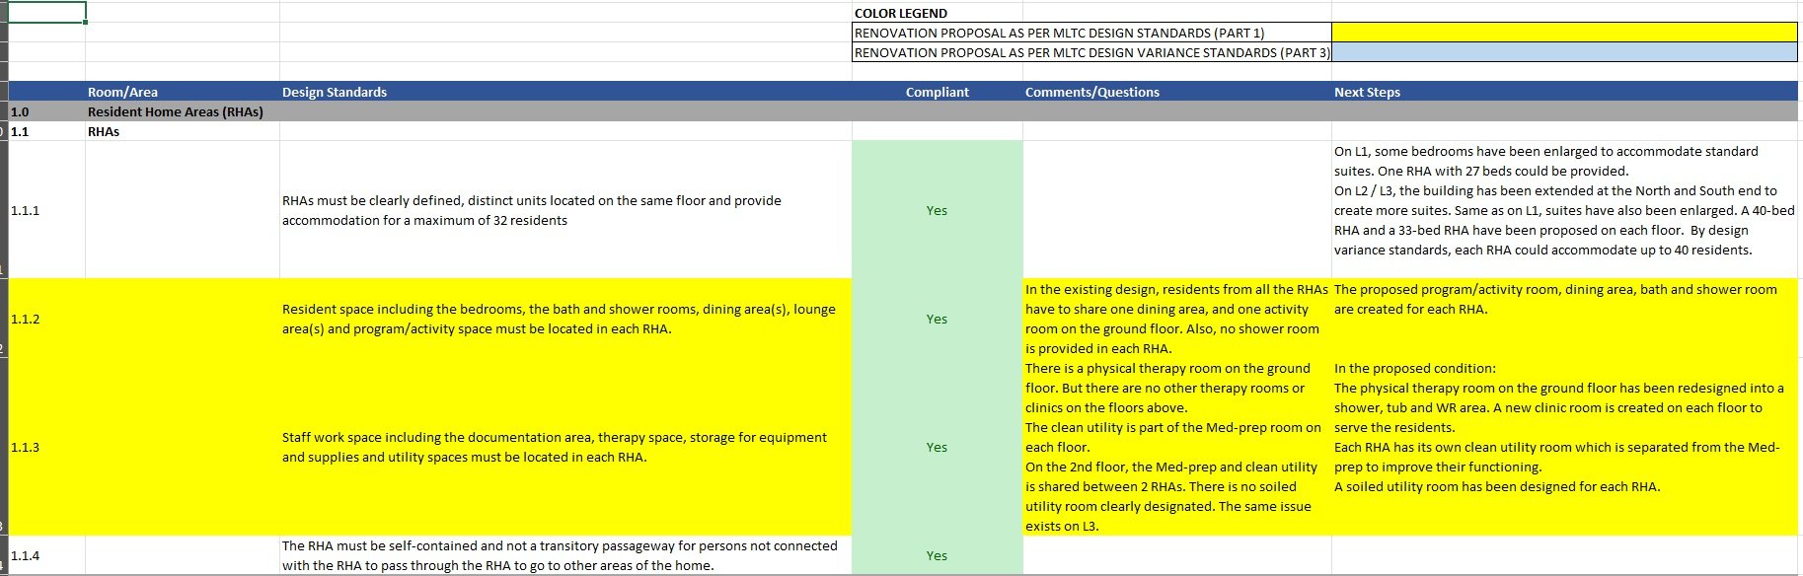Select the 'The RHA must be self-contained' cell

[x=565, y=555]
